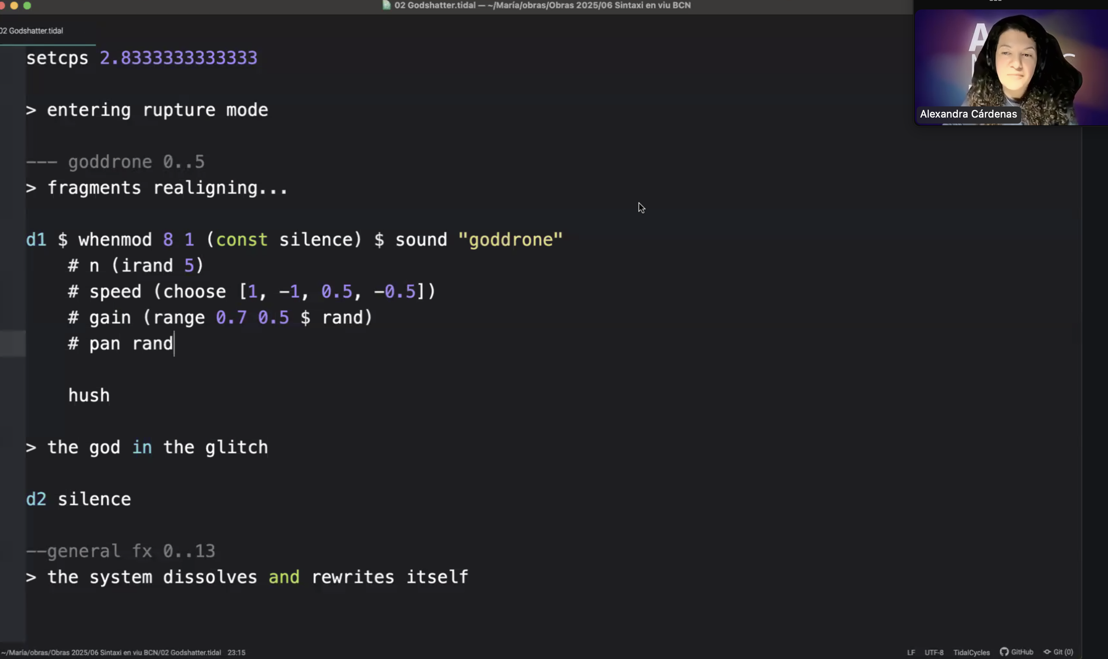Click the document icon in window title

(x=386, y=5)
